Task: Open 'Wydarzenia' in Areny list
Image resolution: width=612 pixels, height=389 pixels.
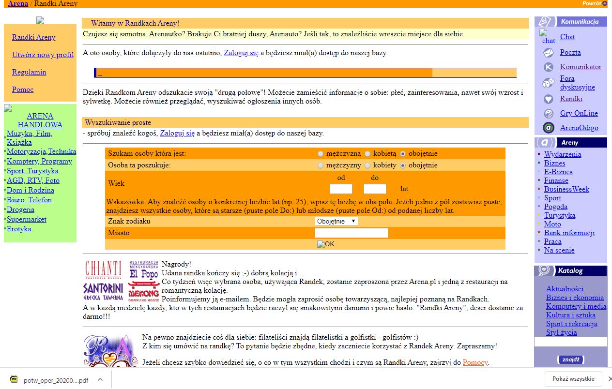Action: 563,154
